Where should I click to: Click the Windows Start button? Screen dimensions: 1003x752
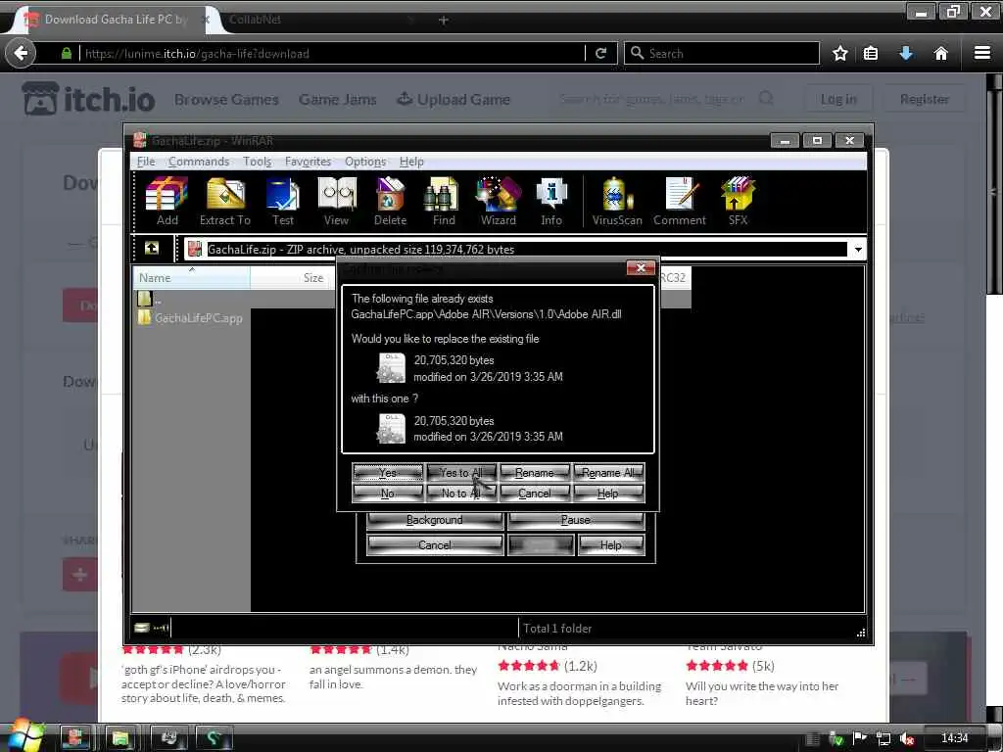(x=24, y=735)
